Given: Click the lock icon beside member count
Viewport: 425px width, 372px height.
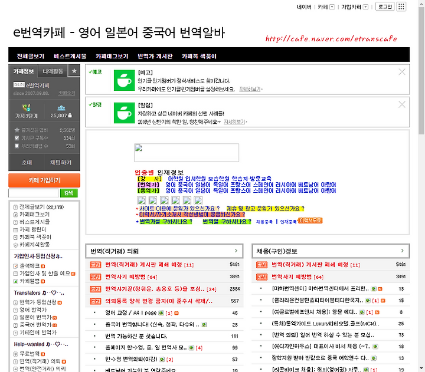Looking at the screenshot, I should point(70,116).
